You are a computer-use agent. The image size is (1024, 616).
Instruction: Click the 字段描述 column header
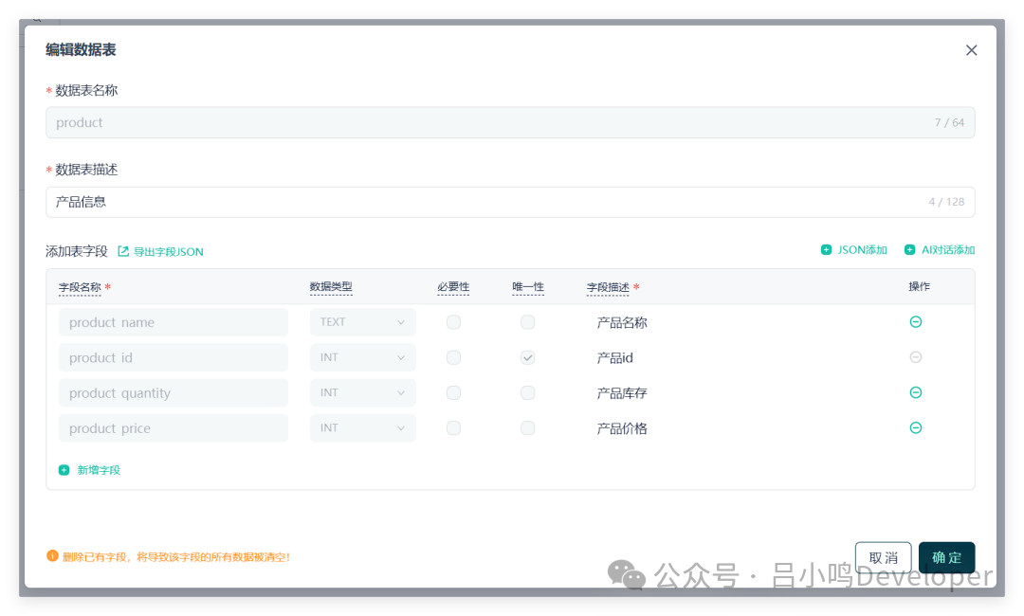click(x=608, y=287)
